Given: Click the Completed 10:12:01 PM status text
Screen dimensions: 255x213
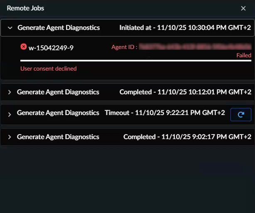Looking at the screenshot, I should click(185, 92).
